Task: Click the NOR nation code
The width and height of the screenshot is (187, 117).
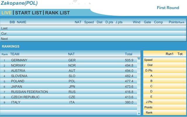Action: click(72, 65)
